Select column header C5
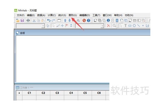This screenshot has height=109, width=164. tap(85, 93)
